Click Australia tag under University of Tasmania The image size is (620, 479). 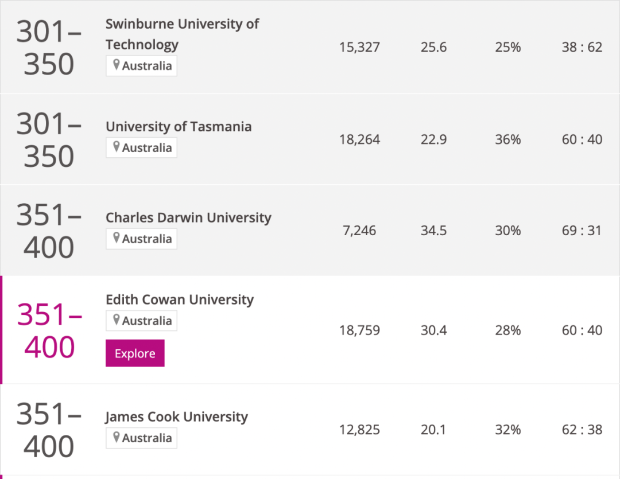point(147,148)
